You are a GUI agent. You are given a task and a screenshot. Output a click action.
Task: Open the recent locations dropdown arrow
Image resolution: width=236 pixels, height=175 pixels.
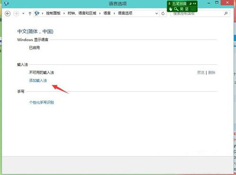click(x=23, y=14)
